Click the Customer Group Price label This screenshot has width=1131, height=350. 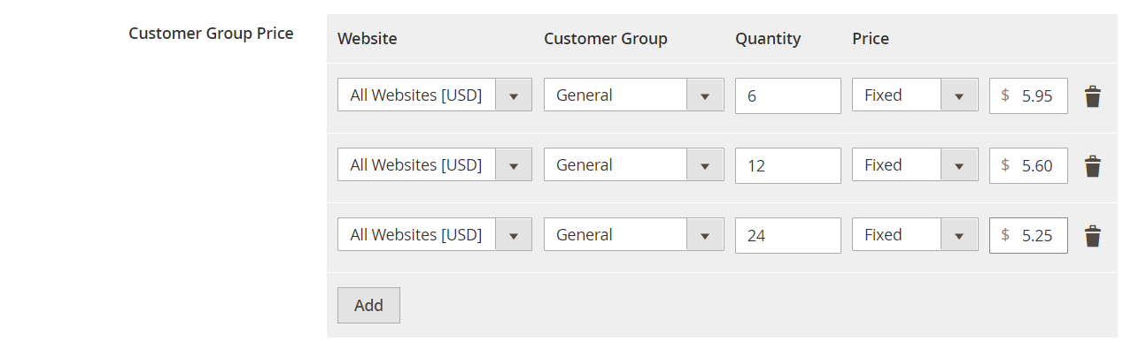click(x=211, y=34)
